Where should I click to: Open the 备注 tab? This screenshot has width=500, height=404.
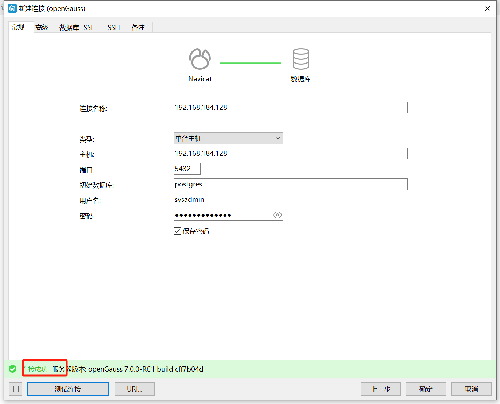click(138, 27)
